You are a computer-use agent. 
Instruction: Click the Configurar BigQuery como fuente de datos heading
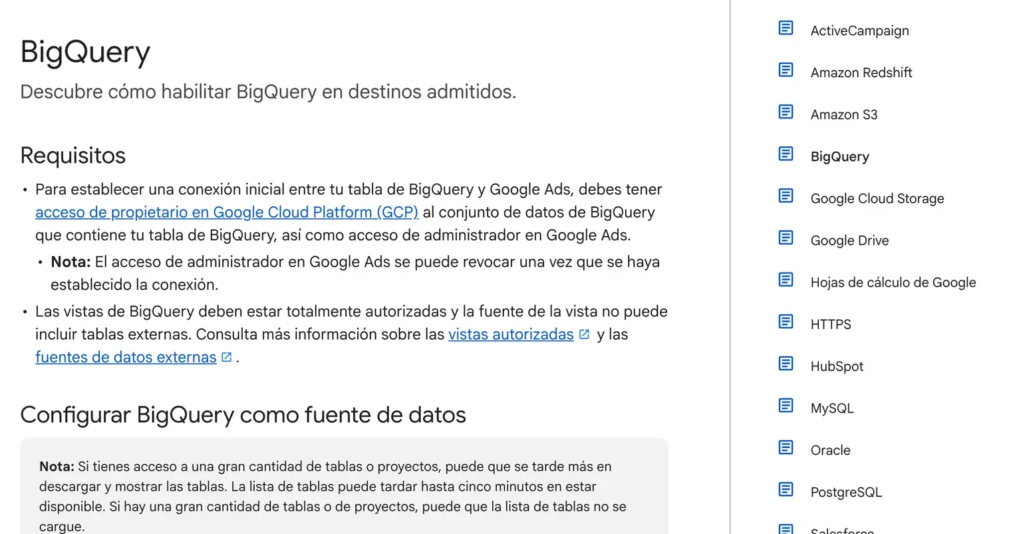(243, 414)
